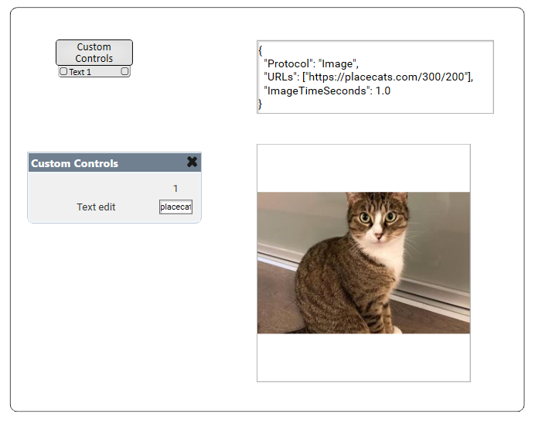Click the cat's face in the image
535x424 pixels.
[377, 220]
